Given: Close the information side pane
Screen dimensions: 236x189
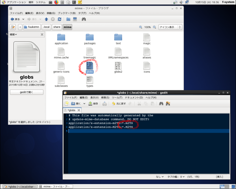Looking at the screenshot, I should click(x=42, y=34).
